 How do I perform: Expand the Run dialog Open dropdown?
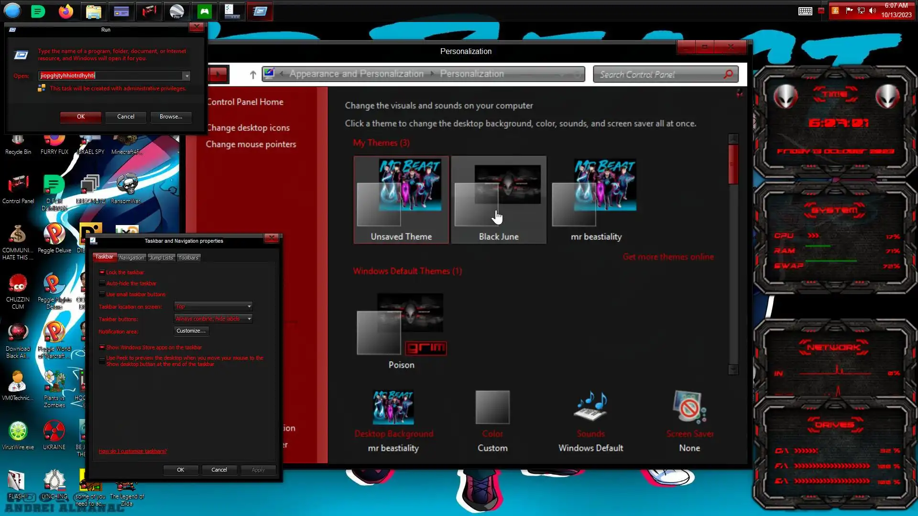(187, 75)
